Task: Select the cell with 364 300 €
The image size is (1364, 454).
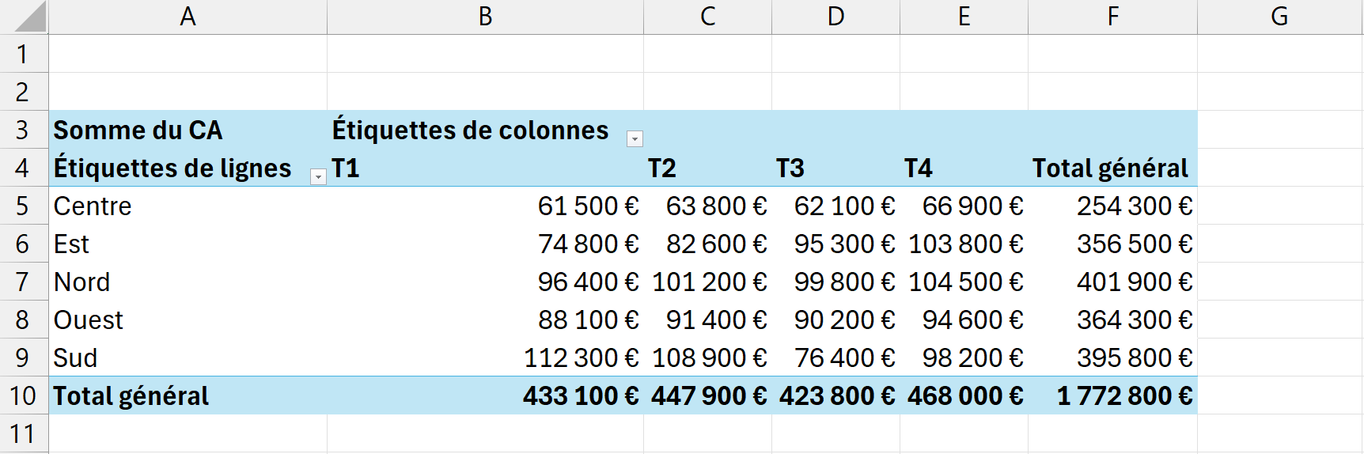Action: [x=1113, y=320]
